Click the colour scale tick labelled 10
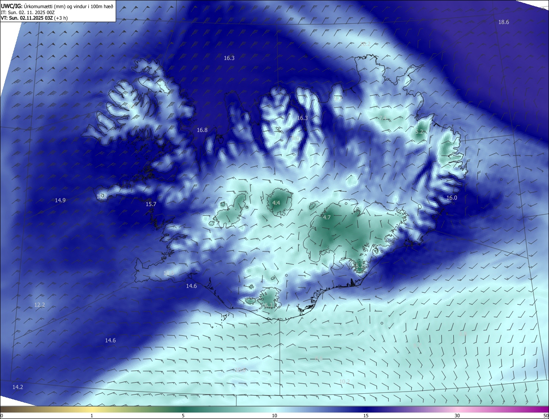This screenshot has height=419, width=549. 274,416
